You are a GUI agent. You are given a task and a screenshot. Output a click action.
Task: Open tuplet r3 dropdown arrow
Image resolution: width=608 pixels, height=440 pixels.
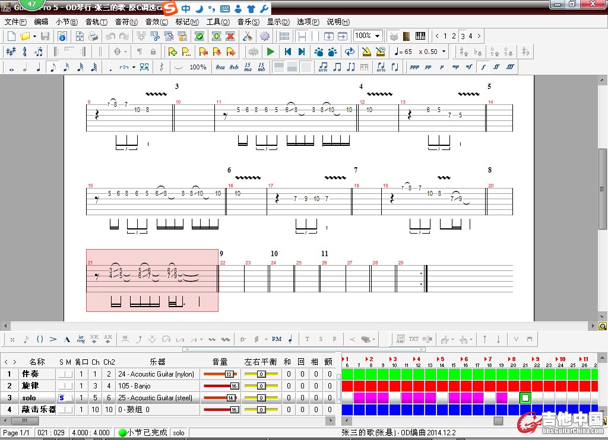[x=134, y=68]
